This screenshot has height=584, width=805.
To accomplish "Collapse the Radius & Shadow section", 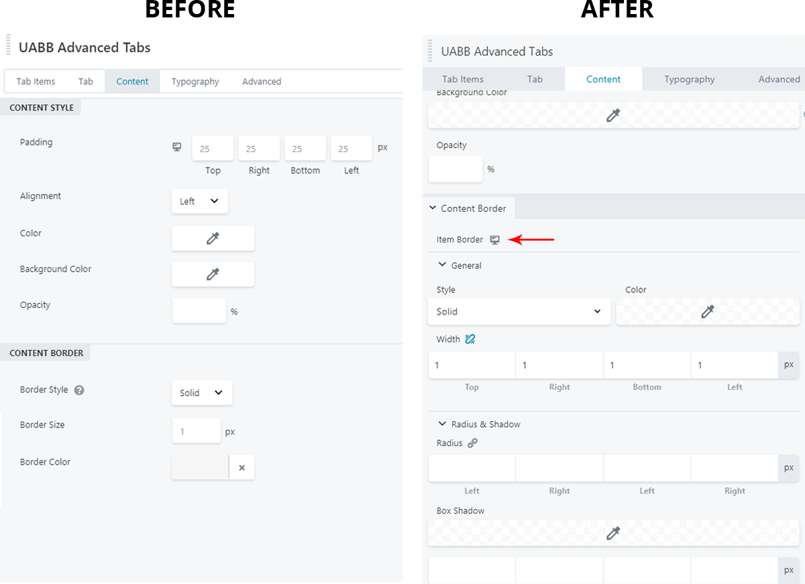I will (442, 424).
